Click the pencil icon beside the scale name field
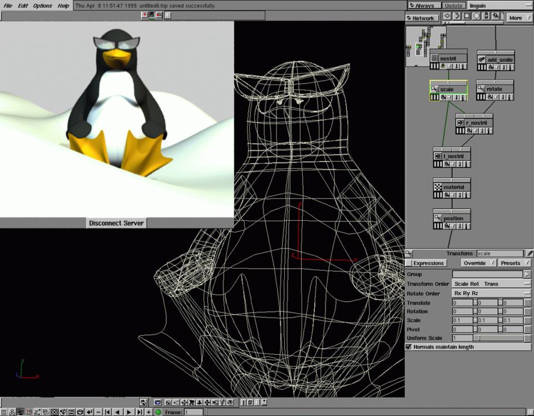The width and height of the screenshot is (534, 416). point(529,254)
